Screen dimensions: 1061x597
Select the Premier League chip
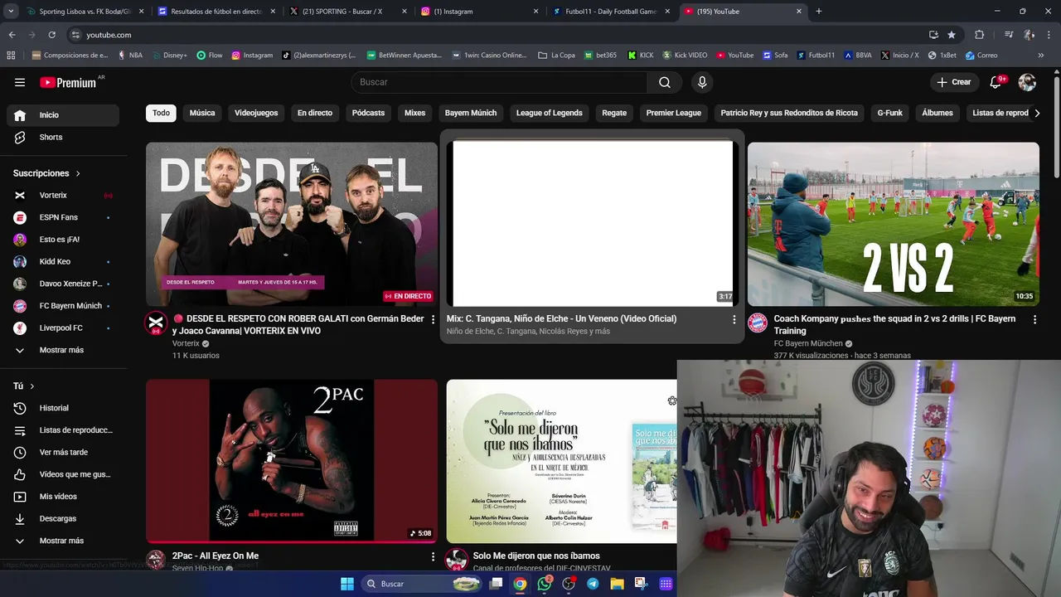674,113
